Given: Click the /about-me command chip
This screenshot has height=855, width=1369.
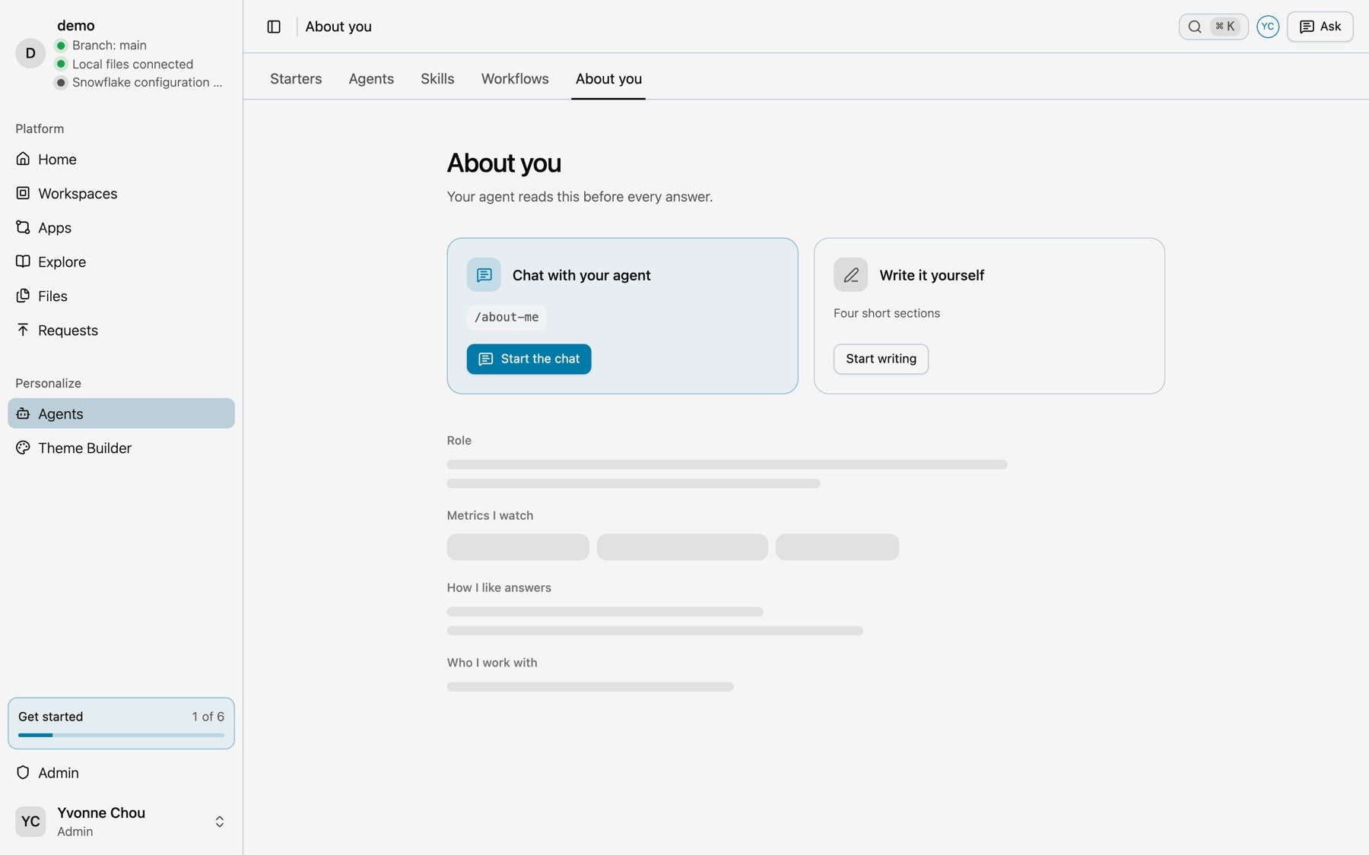Looking at the screenshot, I should [507, 317].
